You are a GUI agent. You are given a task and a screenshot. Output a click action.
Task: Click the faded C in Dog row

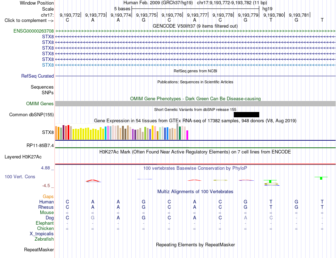[x=271, y=218]
